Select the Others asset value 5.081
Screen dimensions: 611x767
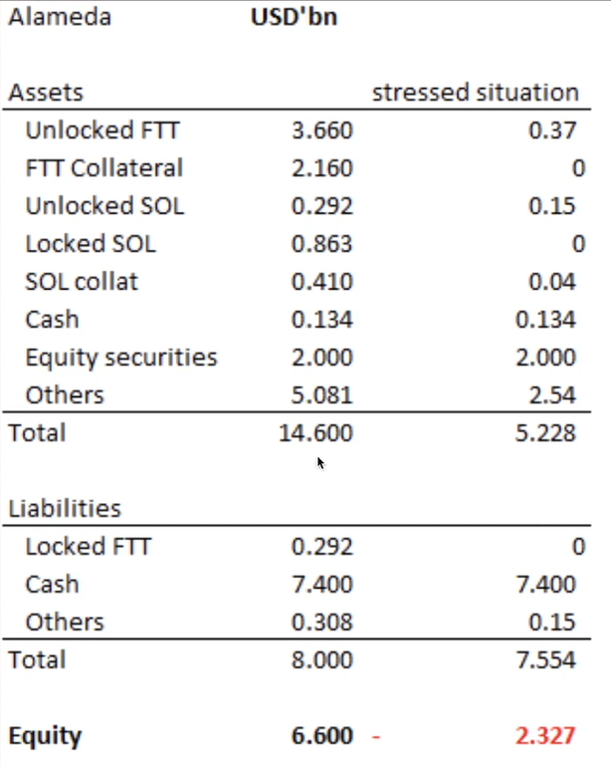321,395
